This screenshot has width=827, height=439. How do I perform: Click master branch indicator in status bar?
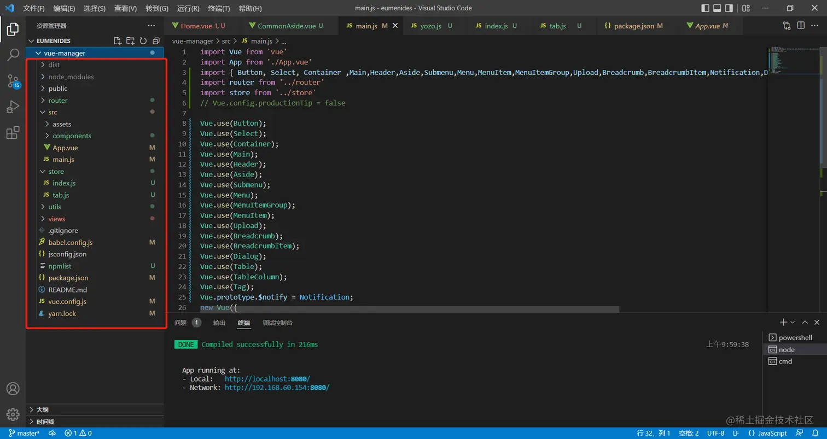[x=24, y=434]
